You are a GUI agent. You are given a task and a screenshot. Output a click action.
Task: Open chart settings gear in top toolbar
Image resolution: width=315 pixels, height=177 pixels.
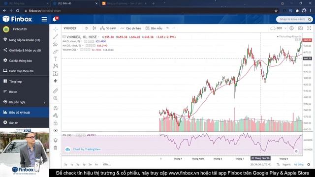(291, 29)
